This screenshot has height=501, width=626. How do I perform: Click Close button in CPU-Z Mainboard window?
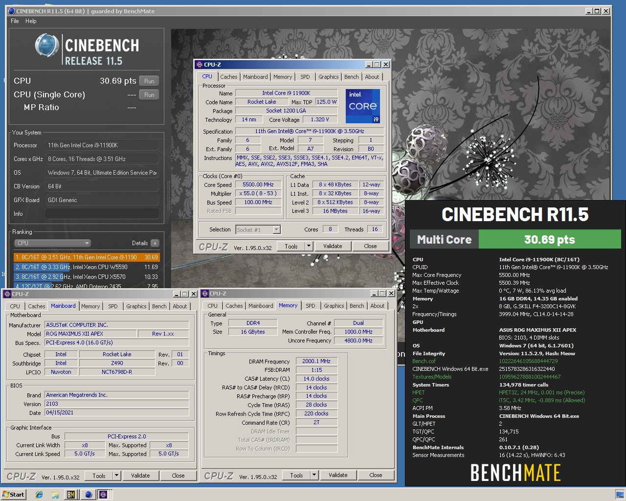pyautogui.click(x=178, y=476)
